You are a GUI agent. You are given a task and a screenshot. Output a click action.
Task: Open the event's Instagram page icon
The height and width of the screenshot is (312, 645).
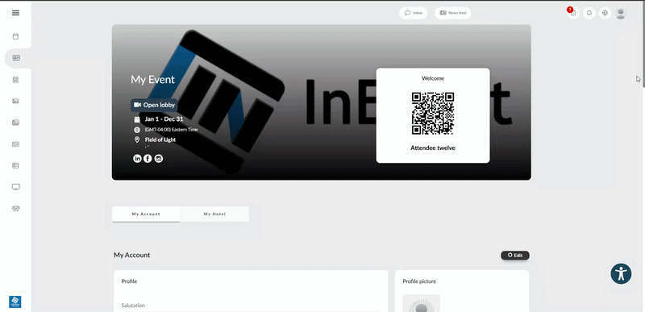tap(158, 159)
